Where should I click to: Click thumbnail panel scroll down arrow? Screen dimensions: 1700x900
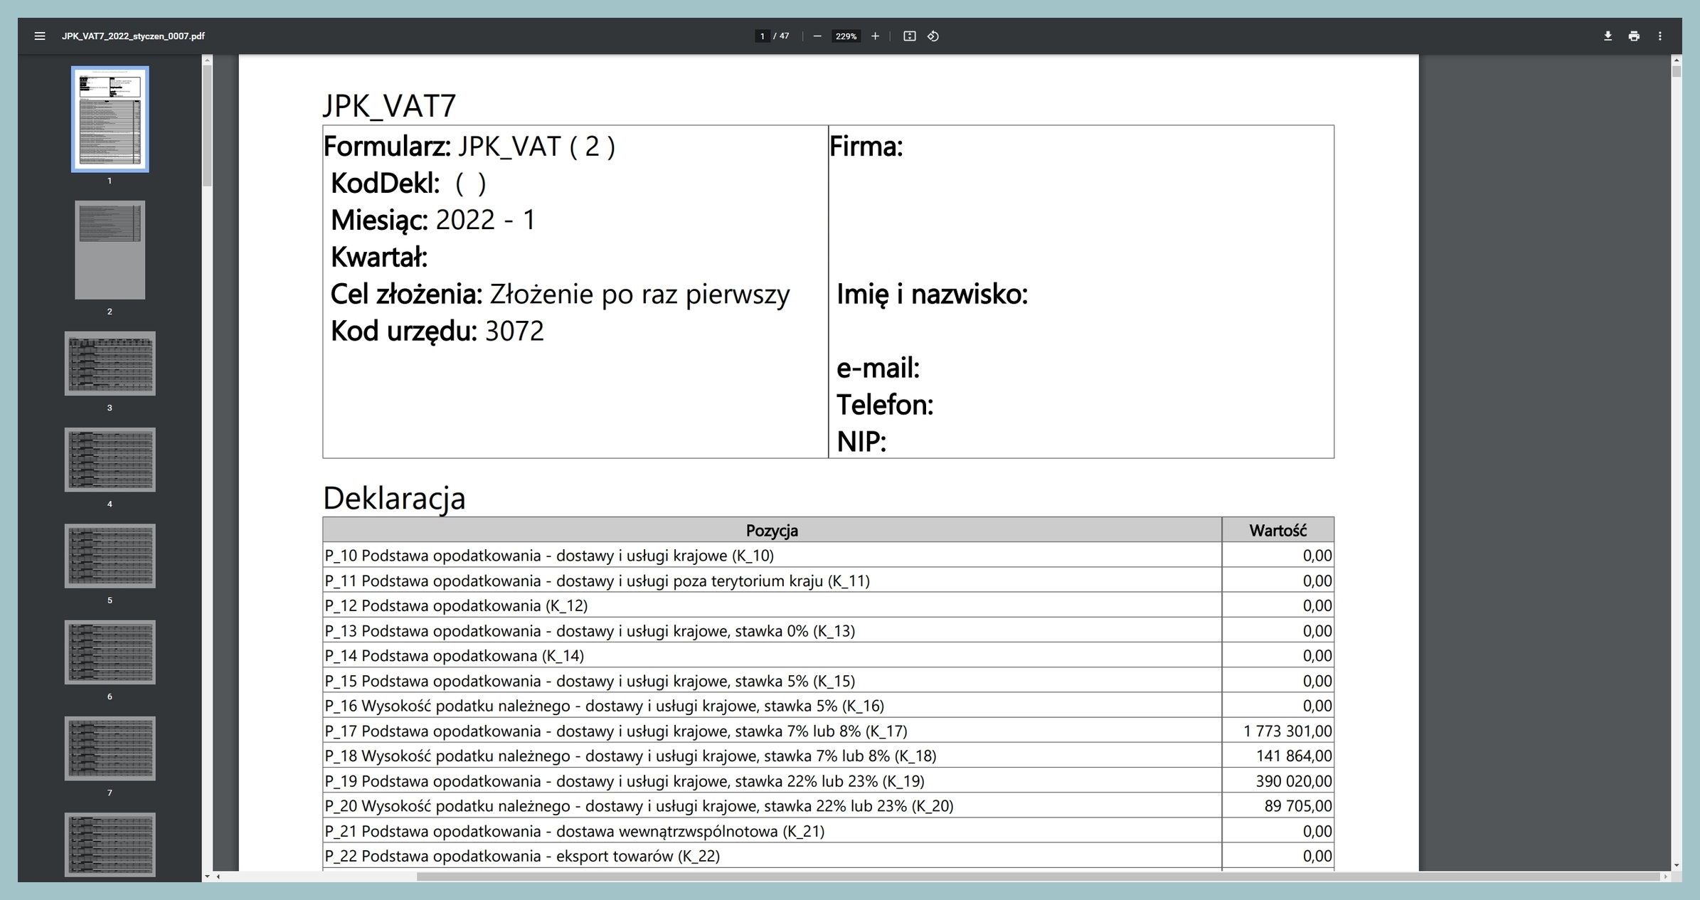[207, 877]
